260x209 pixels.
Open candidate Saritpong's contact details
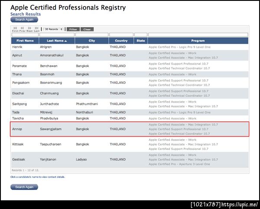click(19, 104)
